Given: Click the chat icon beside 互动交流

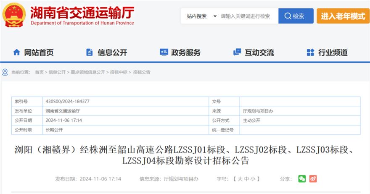Looking at the screenshot, I should (x=237, y=52).
